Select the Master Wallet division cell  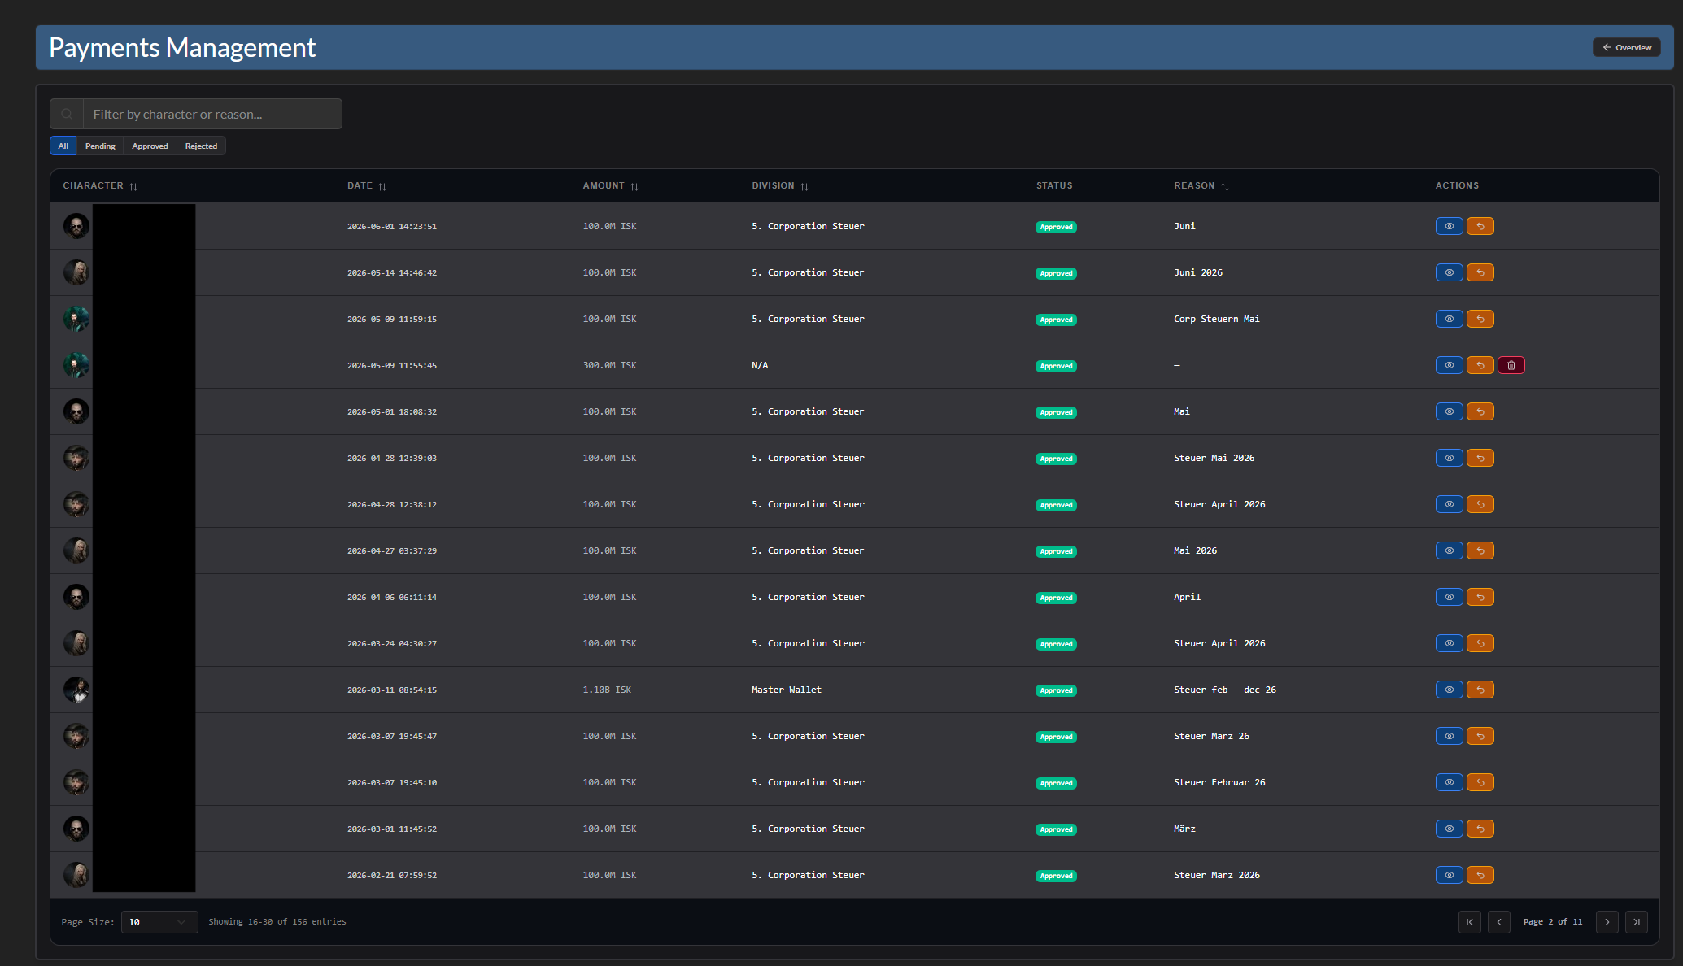(787, 690)
